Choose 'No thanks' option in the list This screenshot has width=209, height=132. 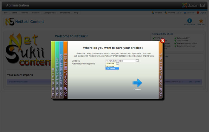click(x=112, y=66)
